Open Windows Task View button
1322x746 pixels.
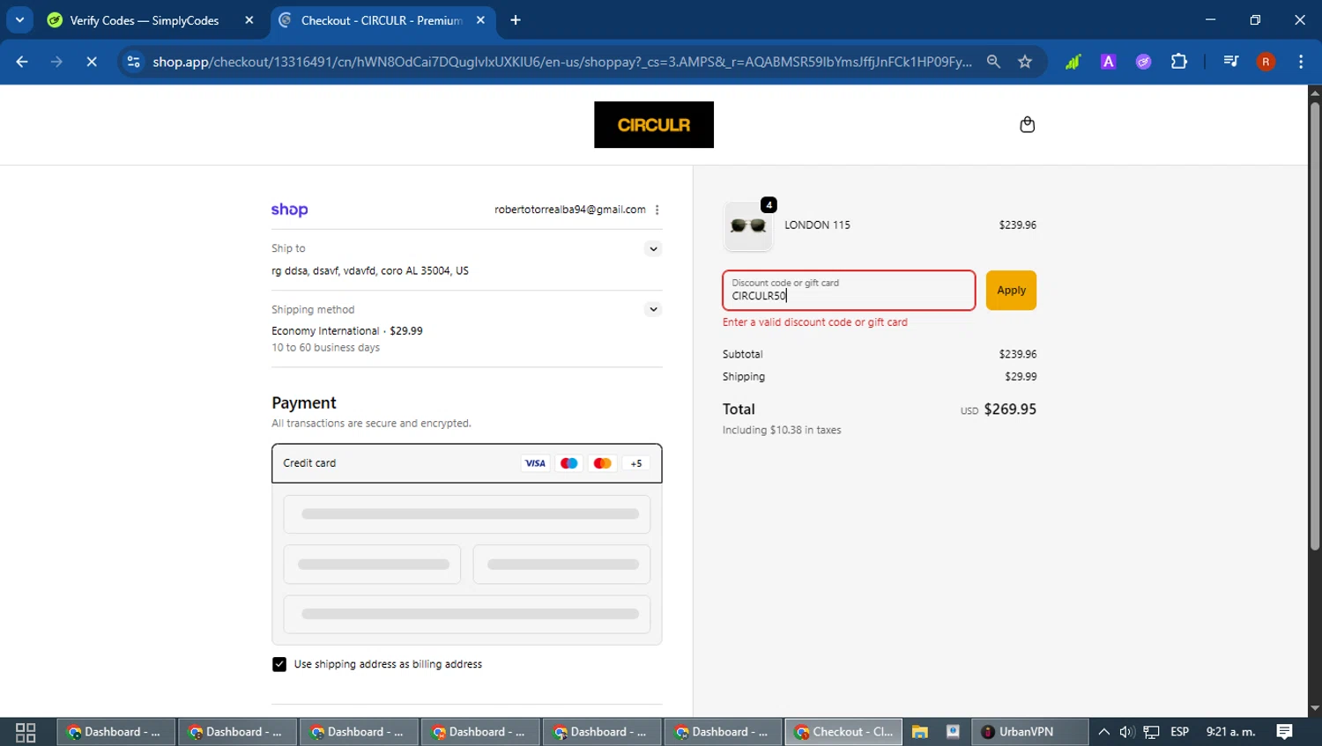(x=26, y=732)
